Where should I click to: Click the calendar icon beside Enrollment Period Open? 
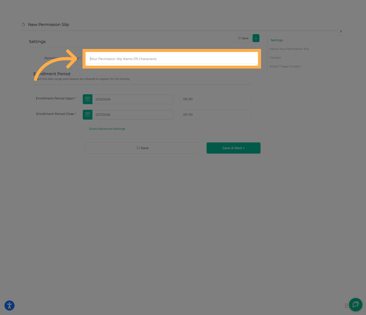tap(87, 99)
